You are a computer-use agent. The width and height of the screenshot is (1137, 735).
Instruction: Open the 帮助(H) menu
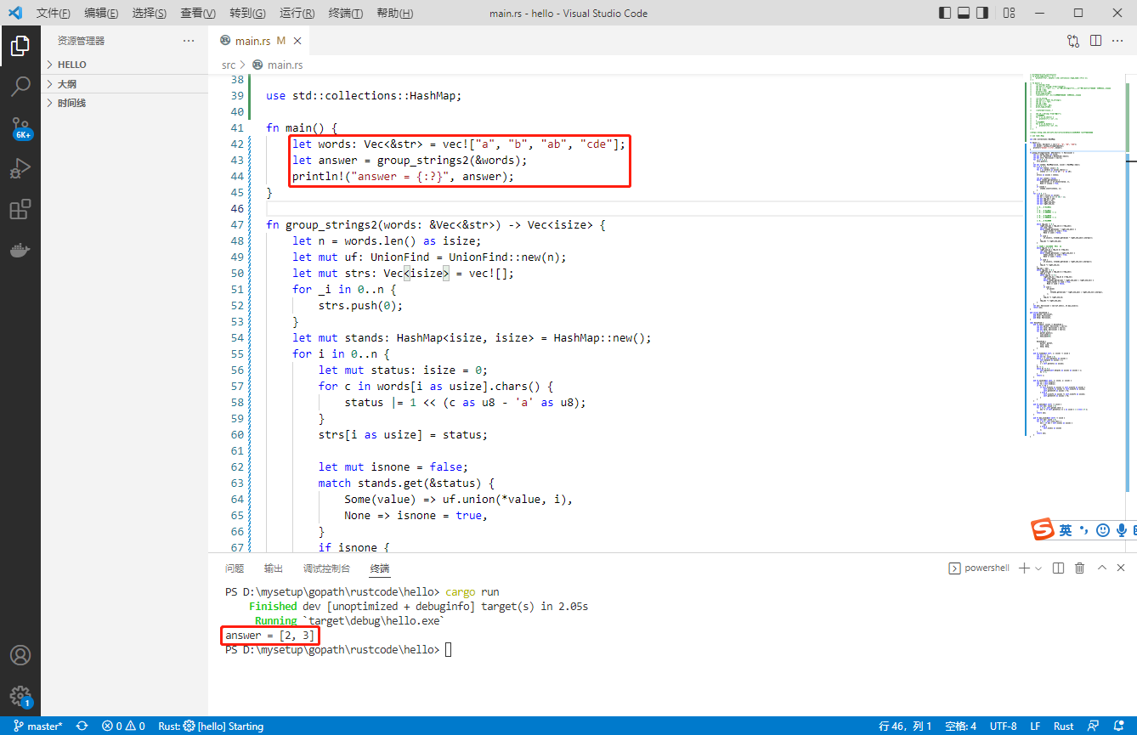[394, 13]
